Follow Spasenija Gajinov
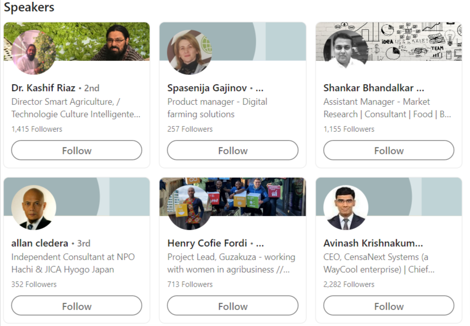 pyautogui.click(x=232, y=150)
